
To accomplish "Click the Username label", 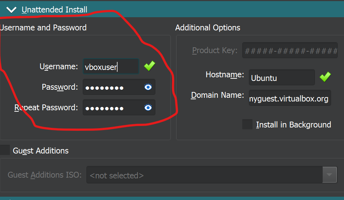I will pyautogui.click(x=58, y=66).
